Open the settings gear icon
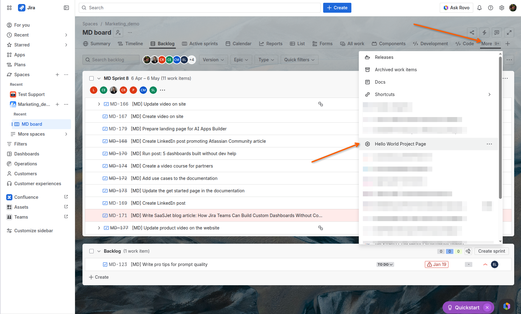 (502, 8)
